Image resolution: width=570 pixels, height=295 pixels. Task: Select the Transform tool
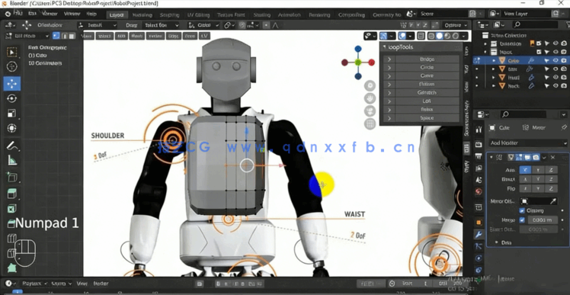(12, 128)
